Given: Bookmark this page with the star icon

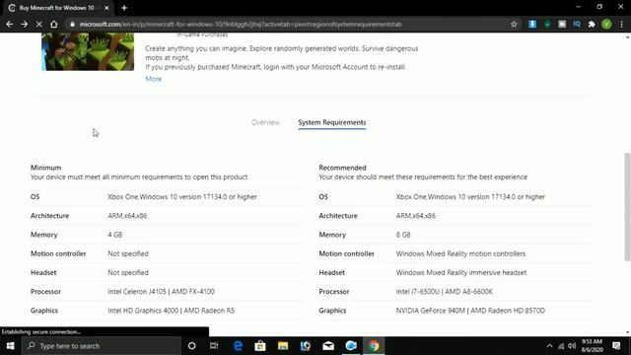Looking at the screenshot, I should click(x=514, y=24).
